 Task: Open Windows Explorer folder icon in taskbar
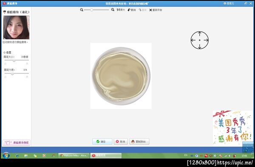26,156
